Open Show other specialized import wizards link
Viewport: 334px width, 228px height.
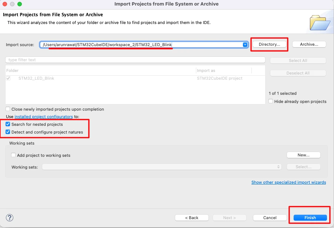click(288, 182)
